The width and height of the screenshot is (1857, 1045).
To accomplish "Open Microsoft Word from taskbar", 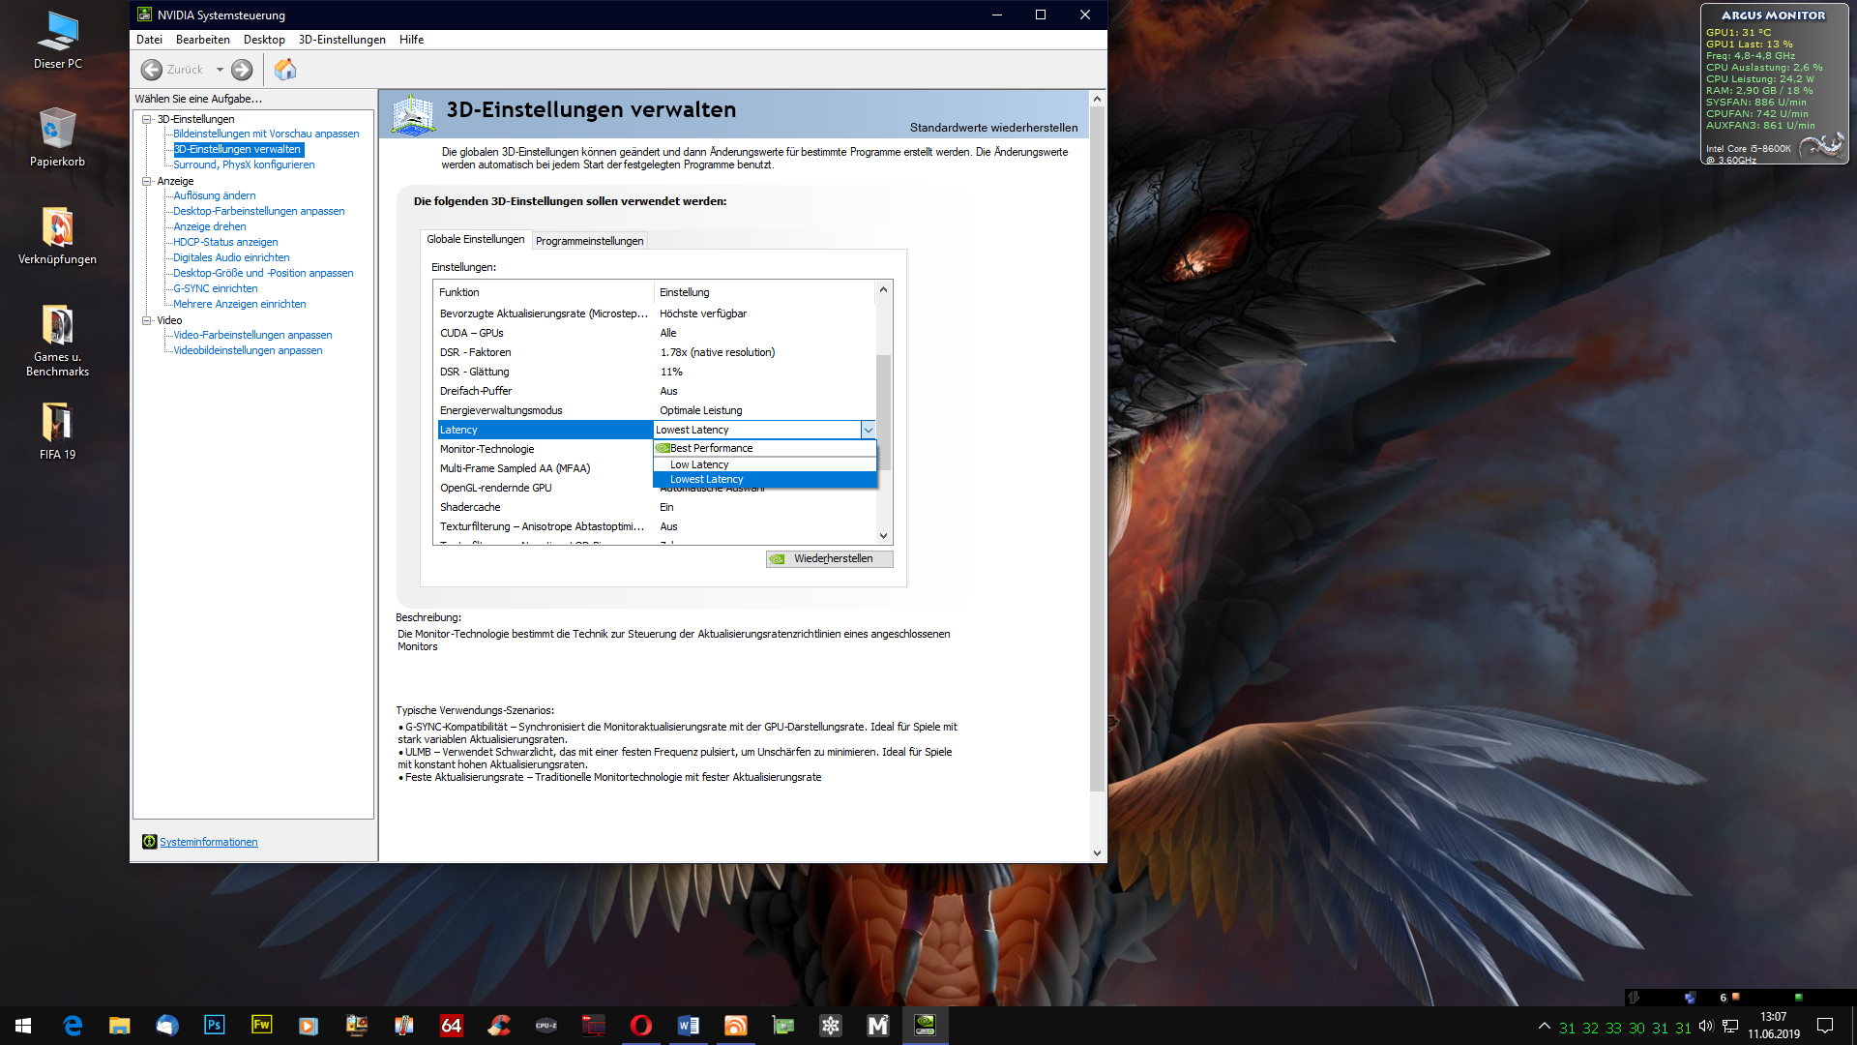I will coord(688,1025).
